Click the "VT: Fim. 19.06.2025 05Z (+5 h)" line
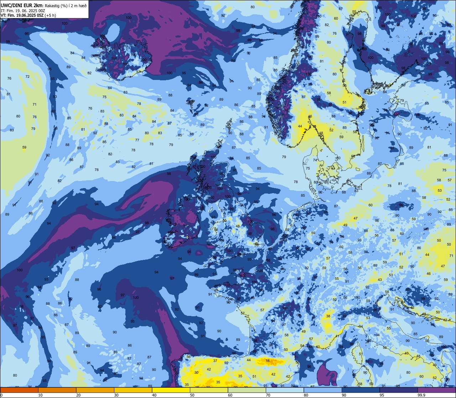The height and width of the screenshot is (398, 456). tap(28, 15)
